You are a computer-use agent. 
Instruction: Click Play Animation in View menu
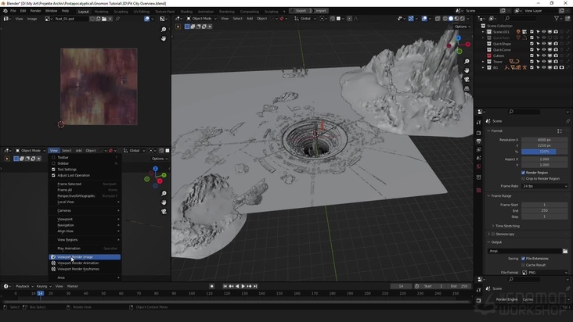coord(85,249)
